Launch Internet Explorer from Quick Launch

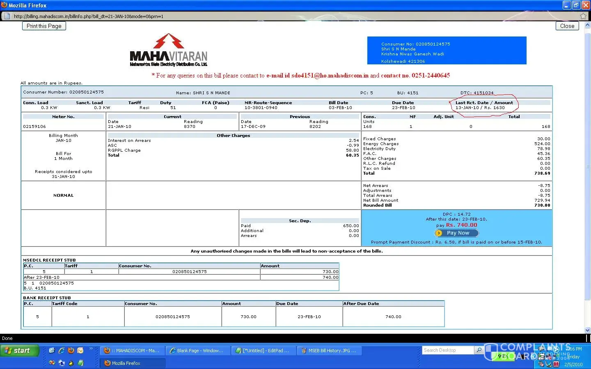(62, 351)
